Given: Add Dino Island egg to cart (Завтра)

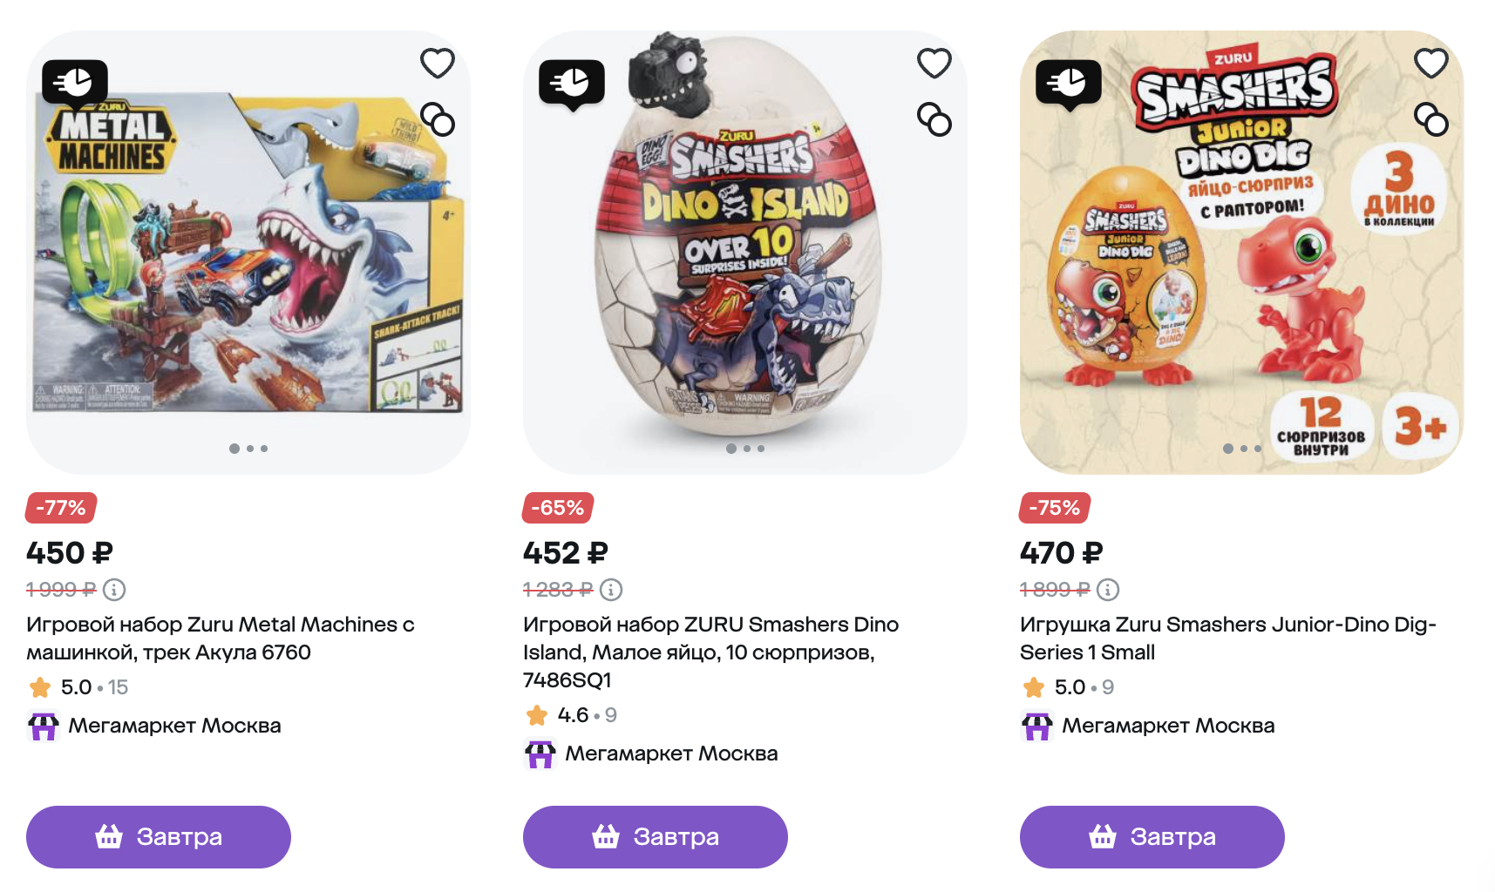Looking at the screenshot, I should [656, 837].
